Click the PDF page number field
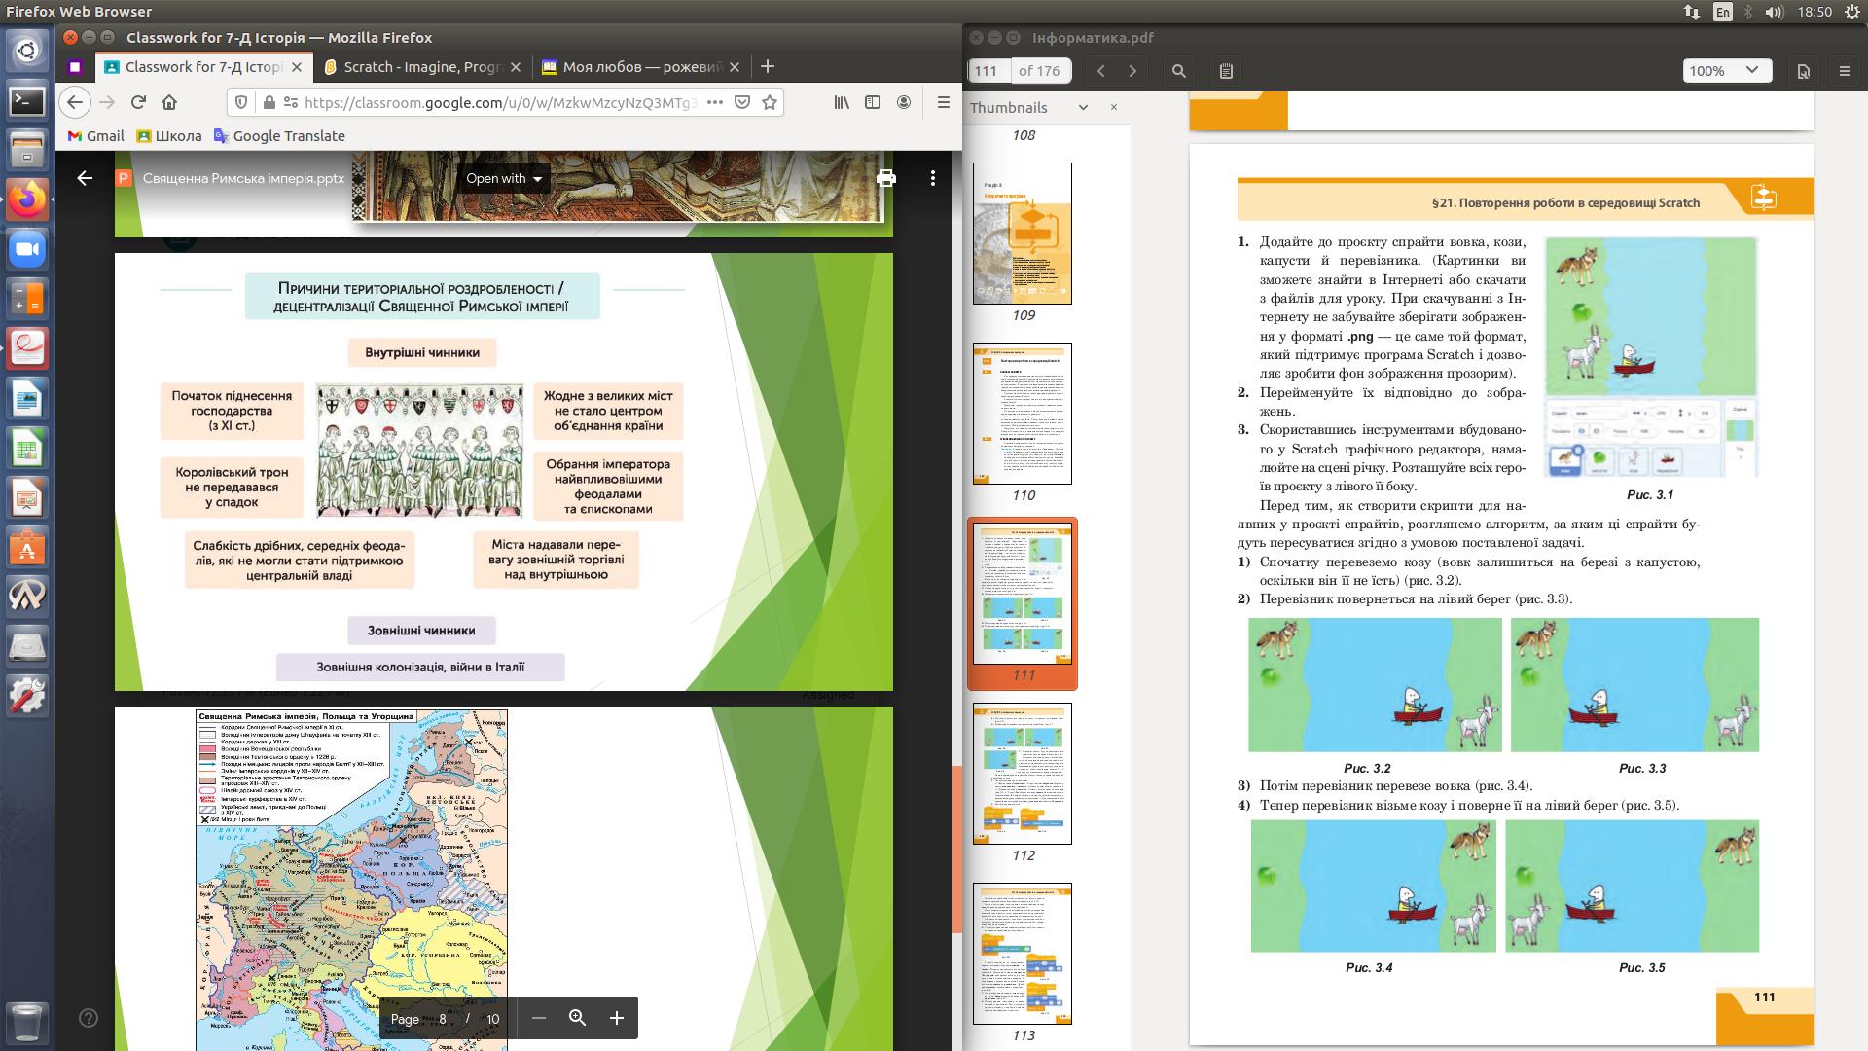Image resolution: width=1868 pixels, height=1051 pixels. point(987,71)
